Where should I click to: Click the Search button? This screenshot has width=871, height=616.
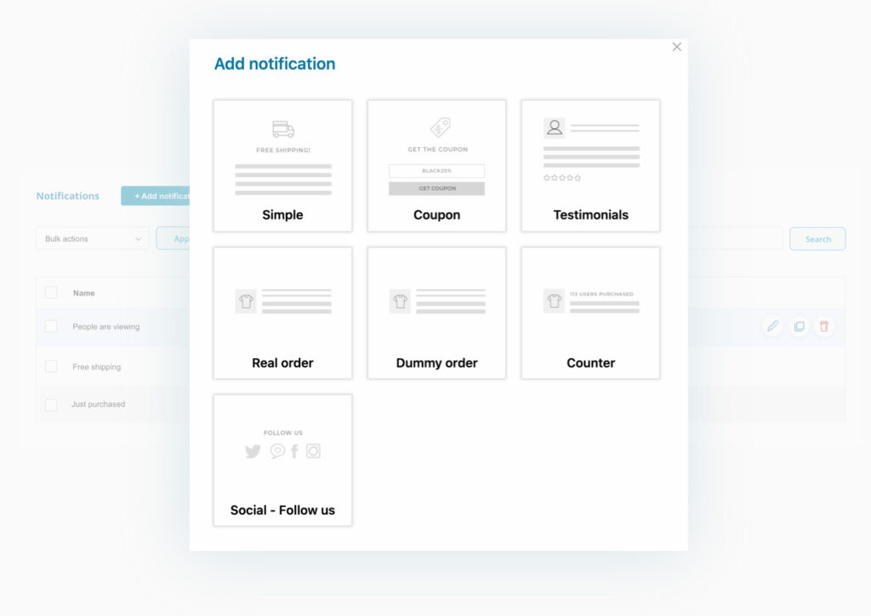tap(817, 238)
